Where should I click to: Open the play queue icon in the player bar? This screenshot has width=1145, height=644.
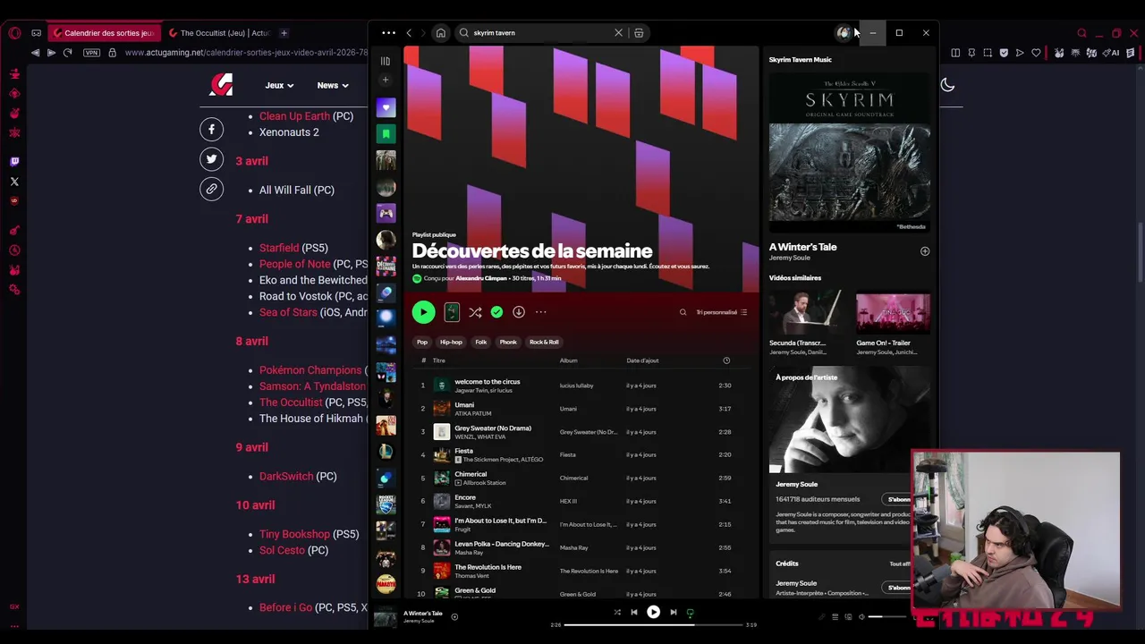pos(835,616)
